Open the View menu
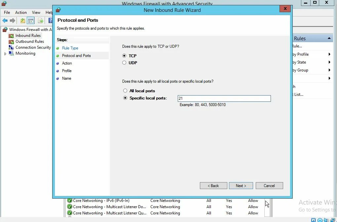This screenshot has height=222, width=337. [x=36, y=13]
